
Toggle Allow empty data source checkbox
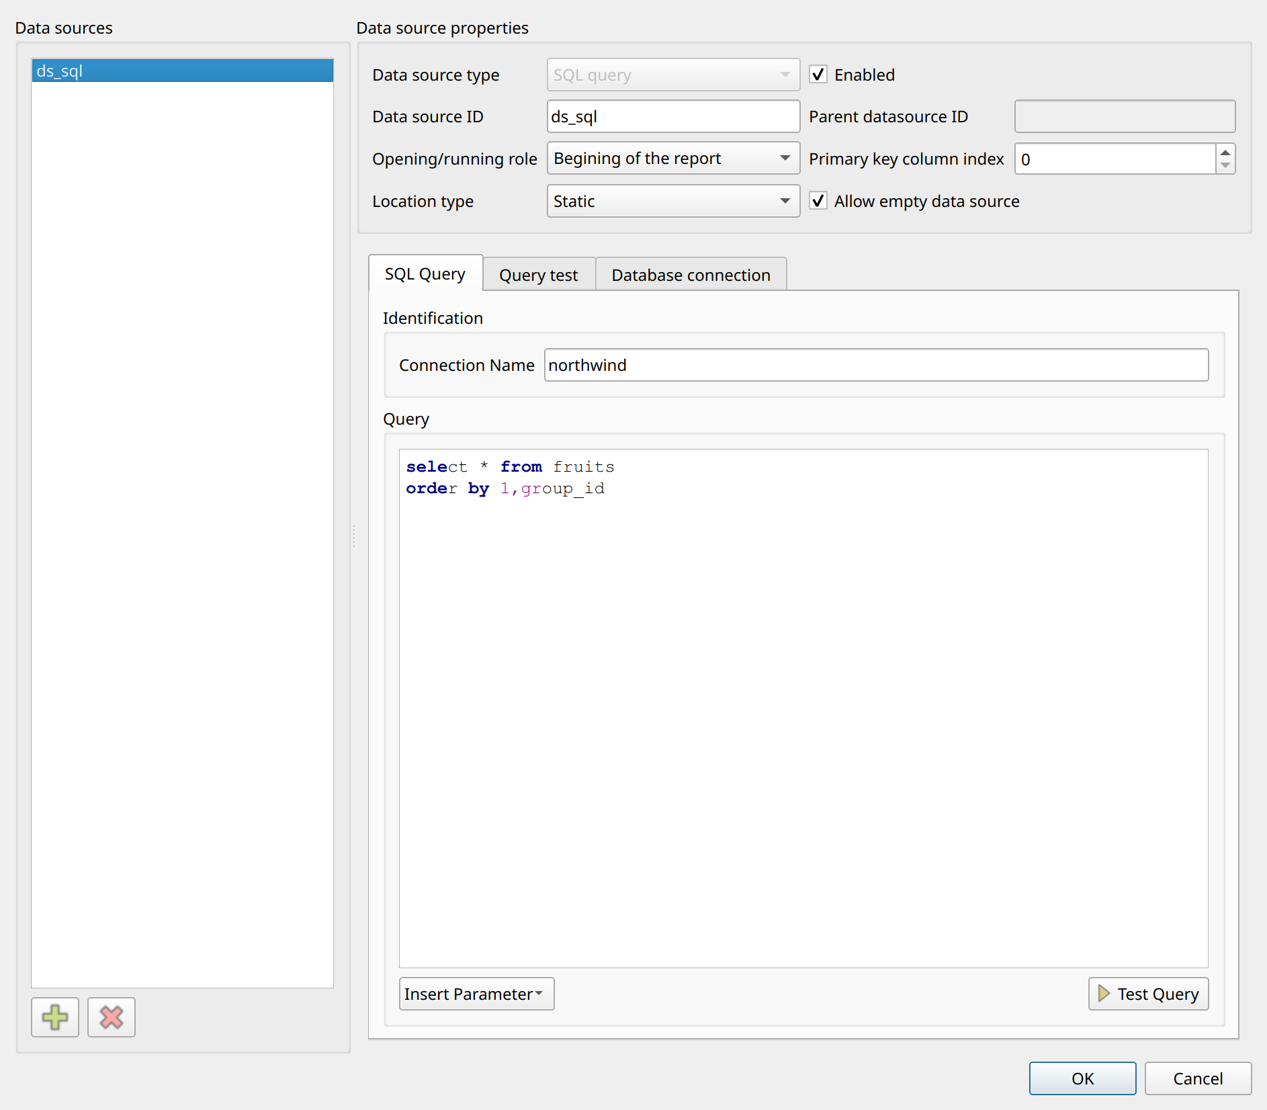pyautogui.click(x=818, y=201)
